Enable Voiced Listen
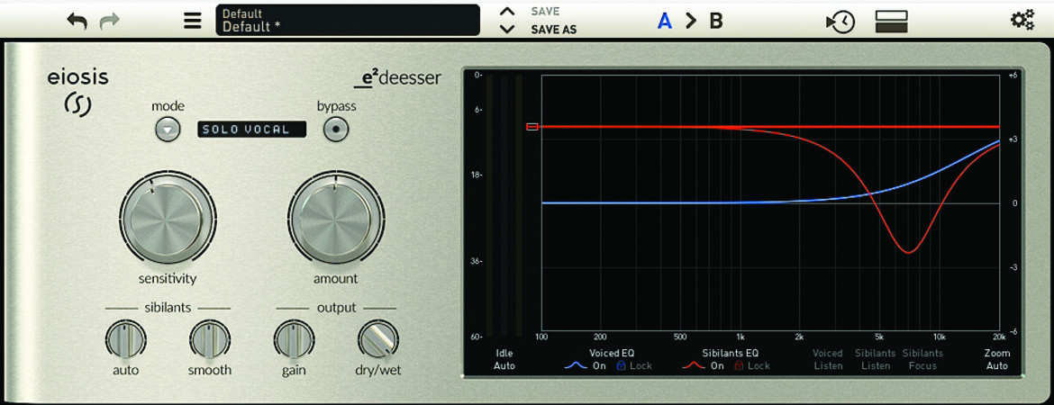The height and width of the screenshot is (405, 1054). point(828,359)
